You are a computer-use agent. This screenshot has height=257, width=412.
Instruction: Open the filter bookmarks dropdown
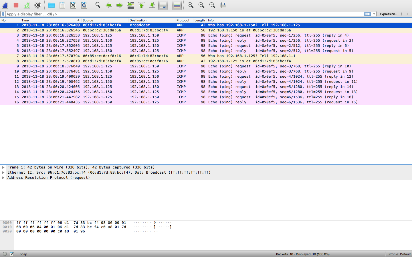coord(3,14)
